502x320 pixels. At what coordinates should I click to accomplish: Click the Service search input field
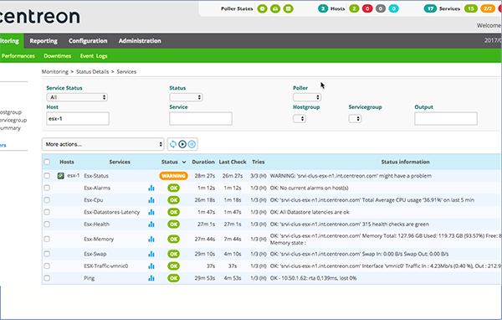[x=201, y=119]
